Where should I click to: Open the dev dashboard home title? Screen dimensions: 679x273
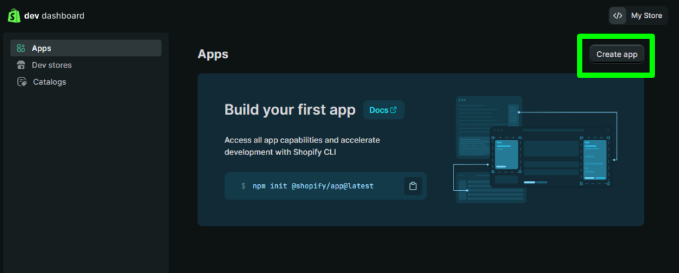click(54, 16)
